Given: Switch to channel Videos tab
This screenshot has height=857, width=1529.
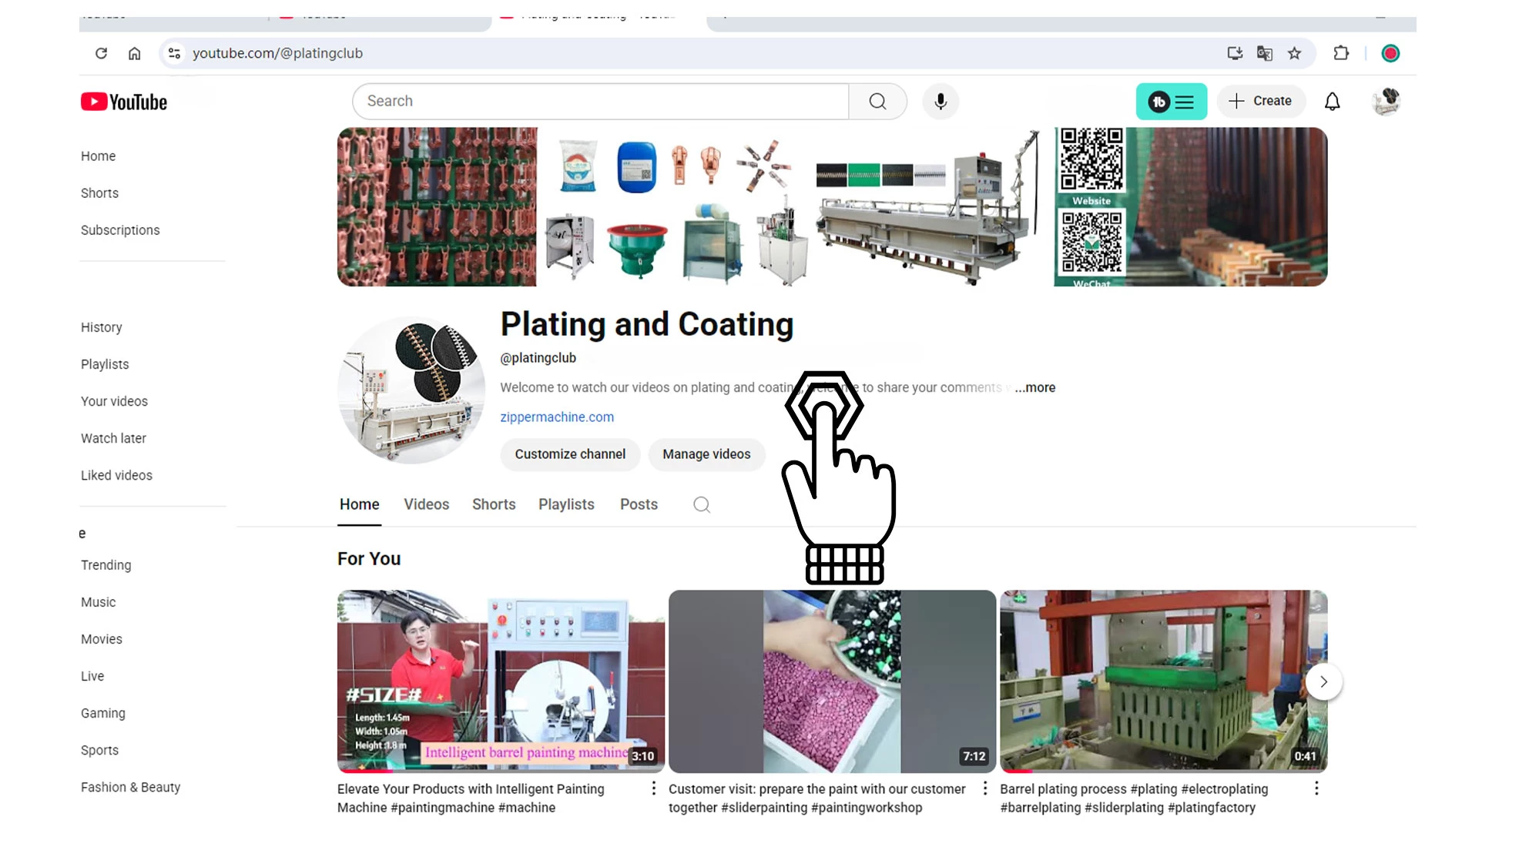Looking at the screenshot, I should (427, 504).
